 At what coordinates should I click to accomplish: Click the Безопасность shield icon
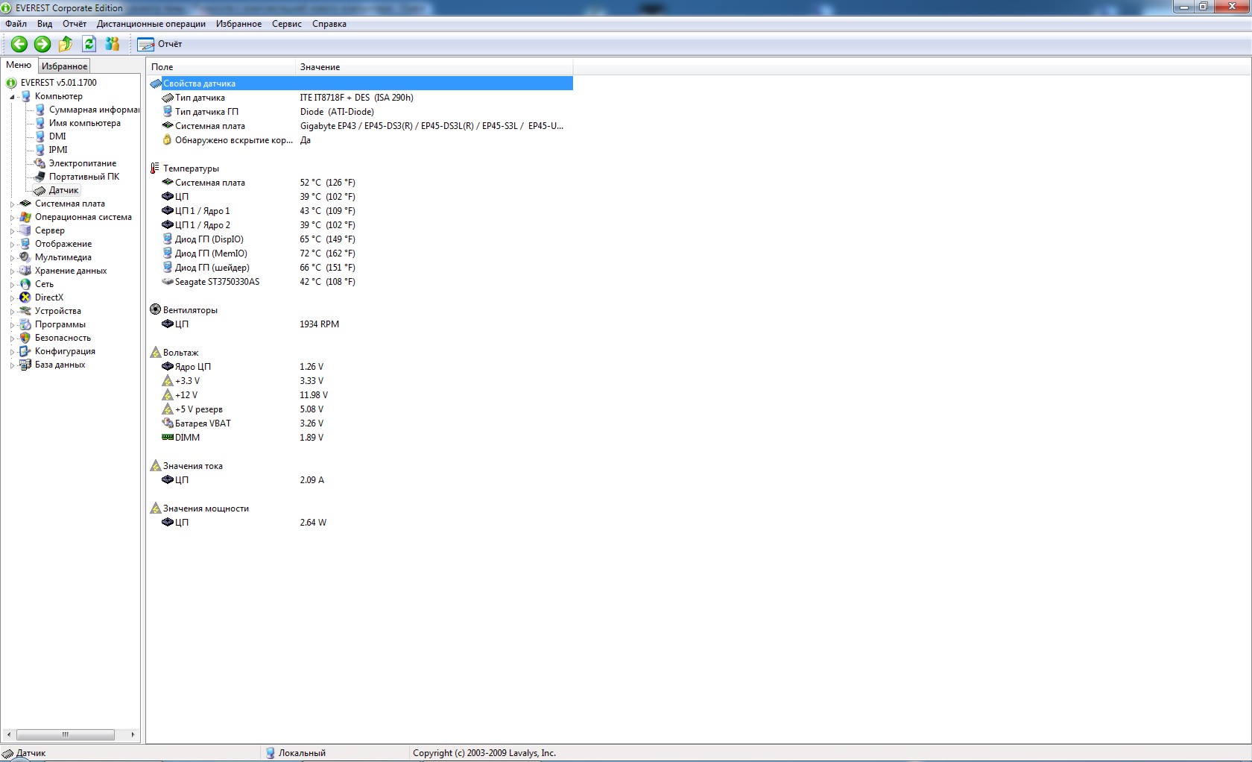click(x=25, y=338)
